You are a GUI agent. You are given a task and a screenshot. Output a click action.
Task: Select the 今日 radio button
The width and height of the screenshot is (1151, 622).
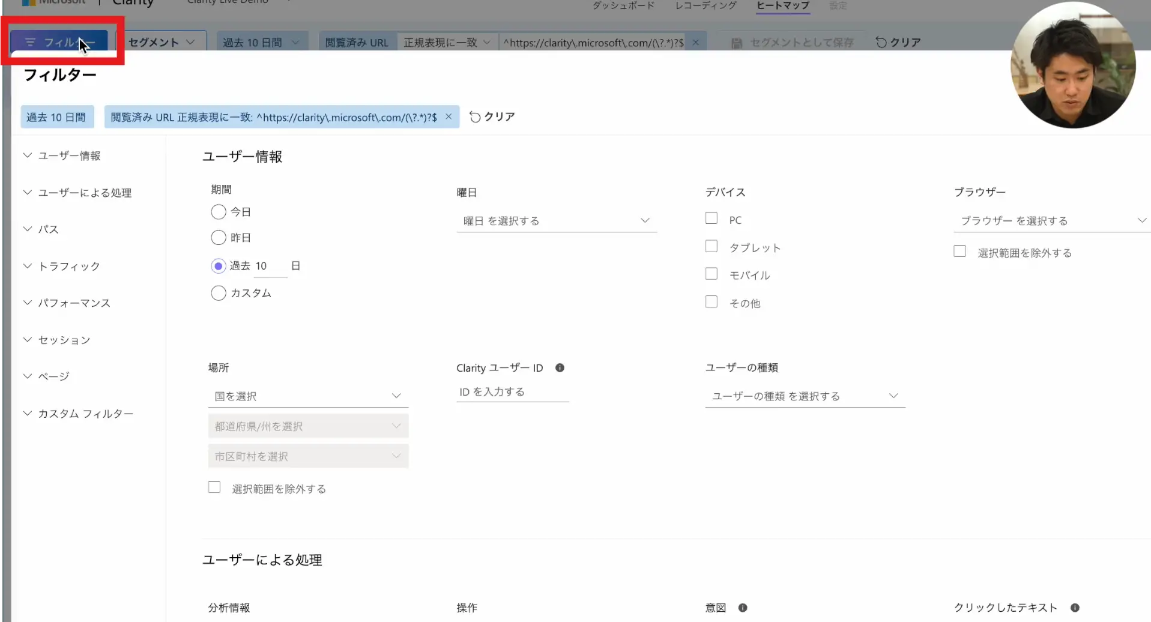tap(219, 212)
